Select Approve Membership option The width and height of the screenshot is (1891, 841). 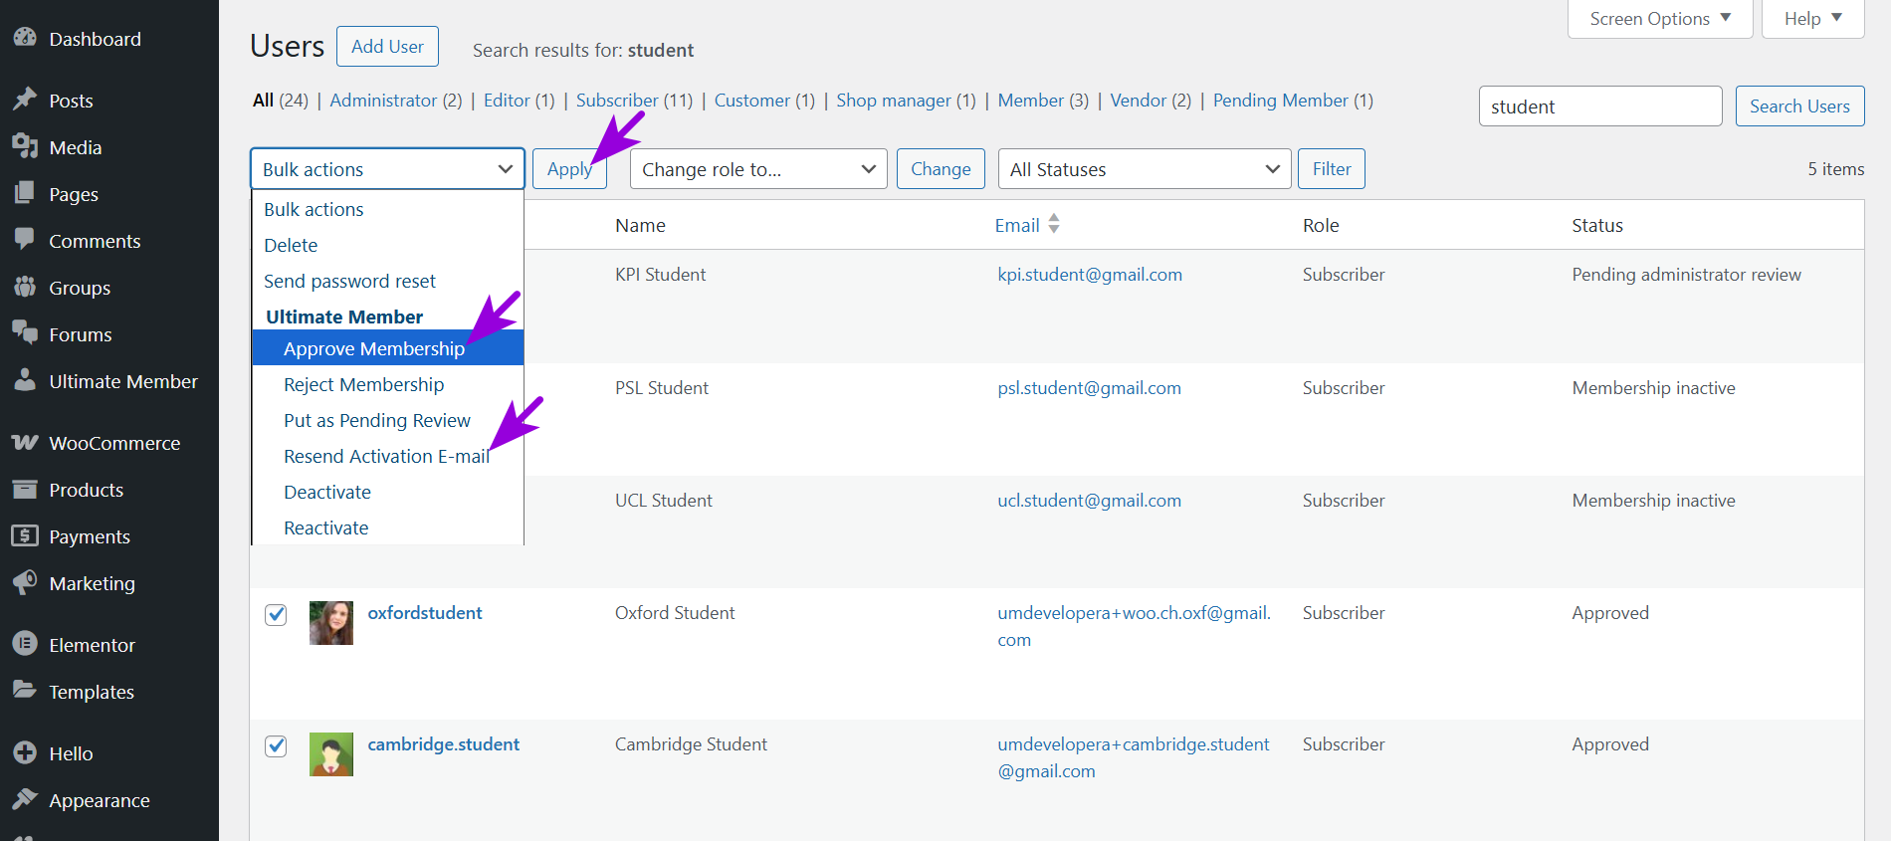pos(387,348)
